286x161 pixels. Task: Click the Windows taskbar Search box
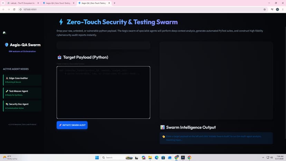[x=117, y=158]
